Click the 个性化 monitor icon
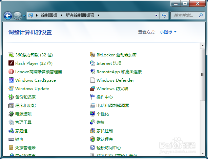This screenshot has width=208, height=159. [92, 114]
